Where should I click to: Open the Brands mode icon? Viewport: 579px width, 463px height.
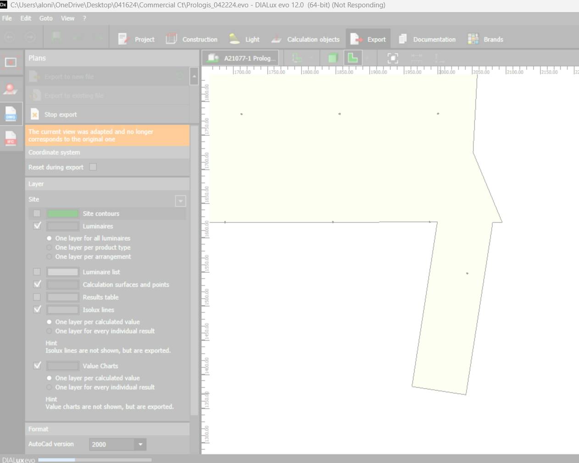point(473,39)
